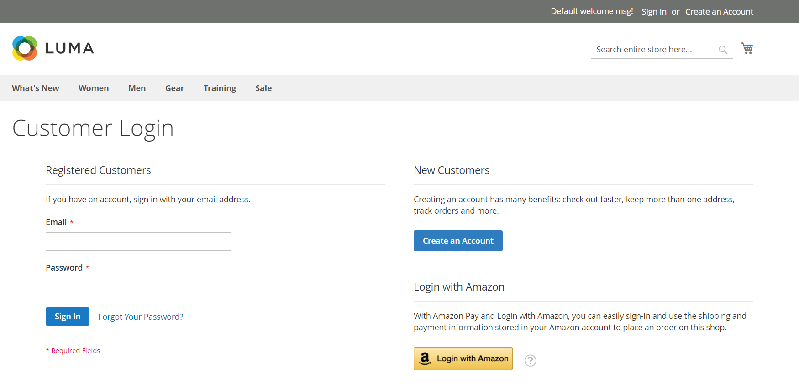Click into the Email input field
This screenshot has width=799, height=389.
click(138, 241)
